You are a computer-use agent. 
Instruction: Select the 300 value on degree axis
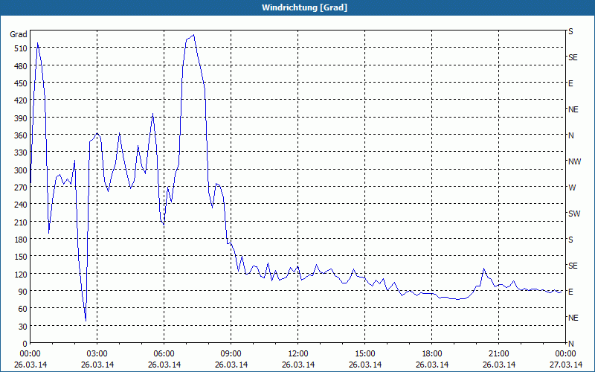(21, 170)
